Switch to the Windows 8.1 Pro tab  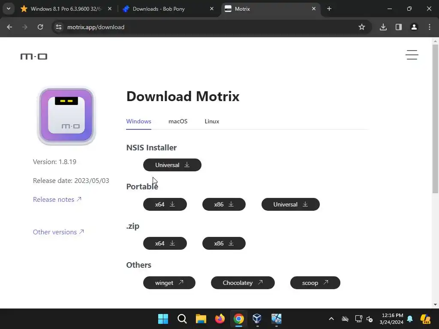coord(66,9)
